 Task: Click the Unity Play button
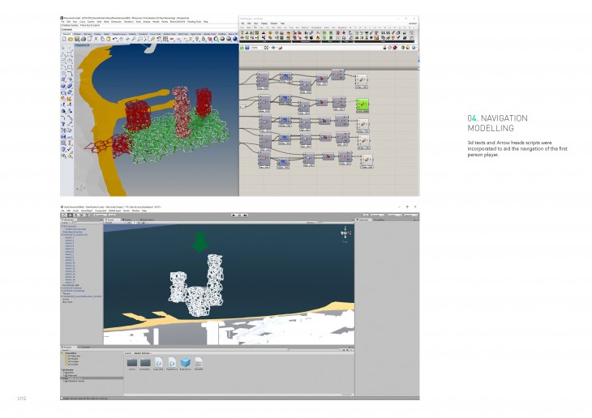(x=234, y=215)
